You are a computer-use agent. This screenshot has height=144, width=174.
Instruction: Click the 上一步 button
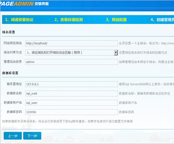pos(13,136)
